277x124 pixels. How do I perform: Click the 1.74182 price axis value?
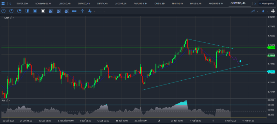click(271, 64)
